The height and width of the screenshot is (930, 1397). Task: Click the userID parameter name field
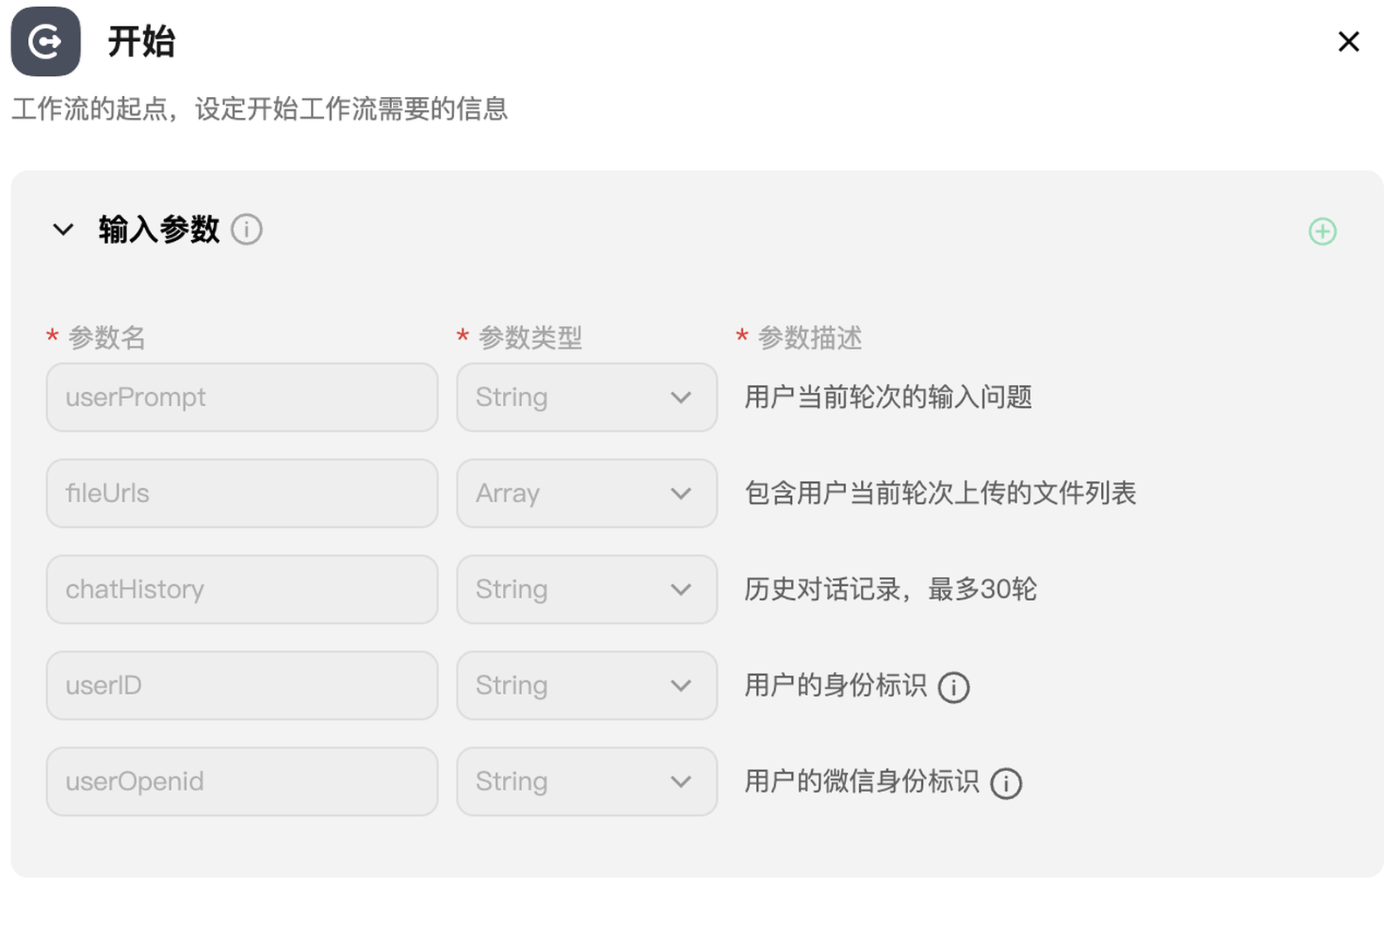click(x=242, y=685)
